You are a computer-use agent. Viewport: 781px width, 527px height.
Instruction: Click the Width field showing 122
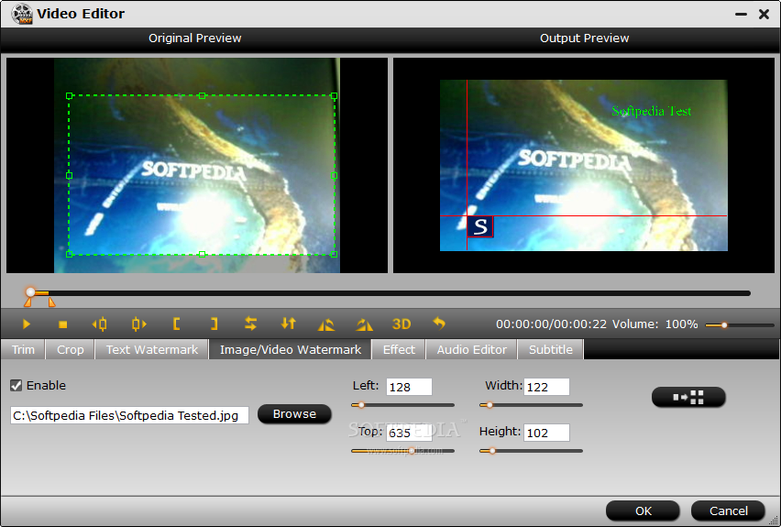pos(546,387)
